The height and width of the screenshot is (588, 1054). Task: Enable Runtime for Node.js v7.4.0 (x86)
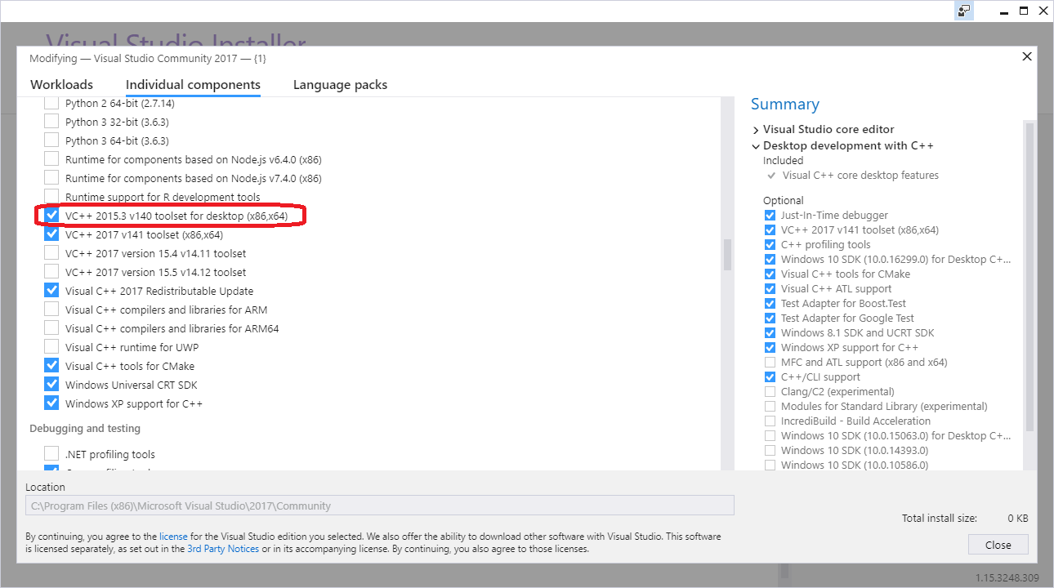(51, 178)
